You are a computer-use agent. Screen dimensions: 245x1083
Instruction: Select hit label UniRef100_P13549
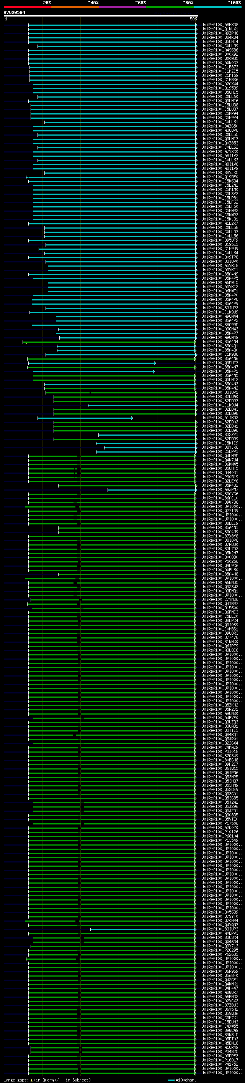click(220, 841)
